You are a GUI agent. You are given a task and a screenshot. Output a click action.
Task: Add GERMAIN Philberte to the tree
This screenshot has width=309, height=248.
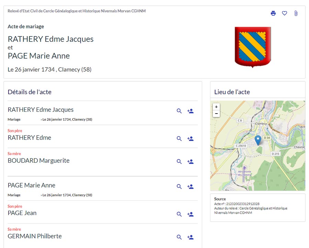click(x=190, y=237)
